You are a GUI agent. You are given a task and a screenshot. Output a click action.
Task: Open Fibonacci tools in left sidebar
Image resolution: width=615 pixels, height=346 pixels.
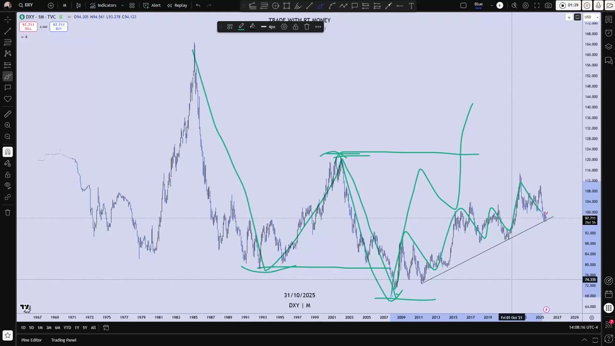tap(8, 42)
